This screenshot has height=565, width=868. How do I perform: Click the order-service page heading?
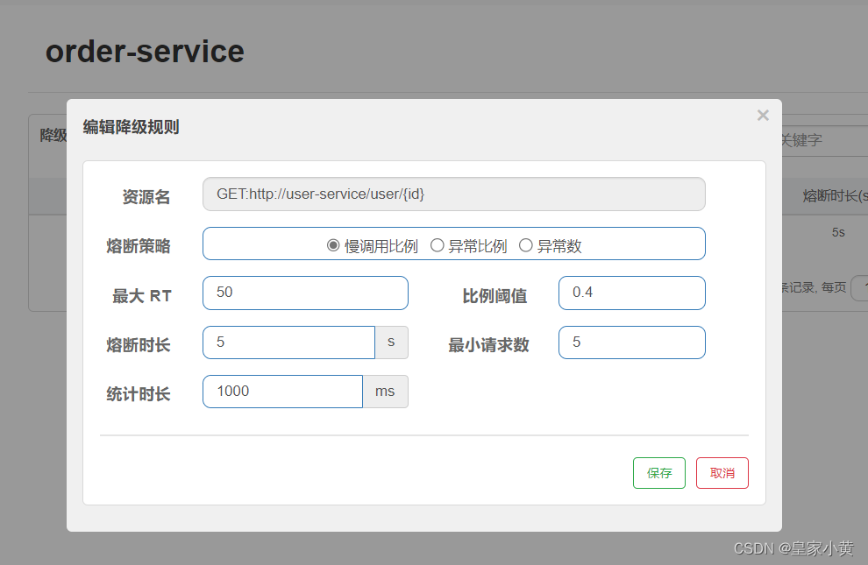(x=145, y=52)
